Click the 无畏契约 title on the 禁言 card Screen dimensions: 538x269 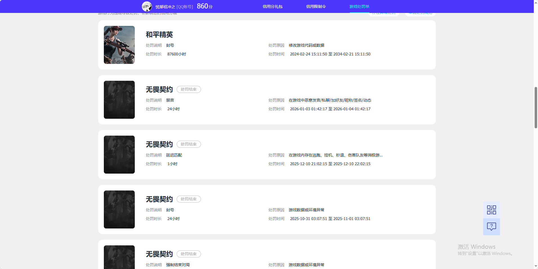tap(159, 89)
